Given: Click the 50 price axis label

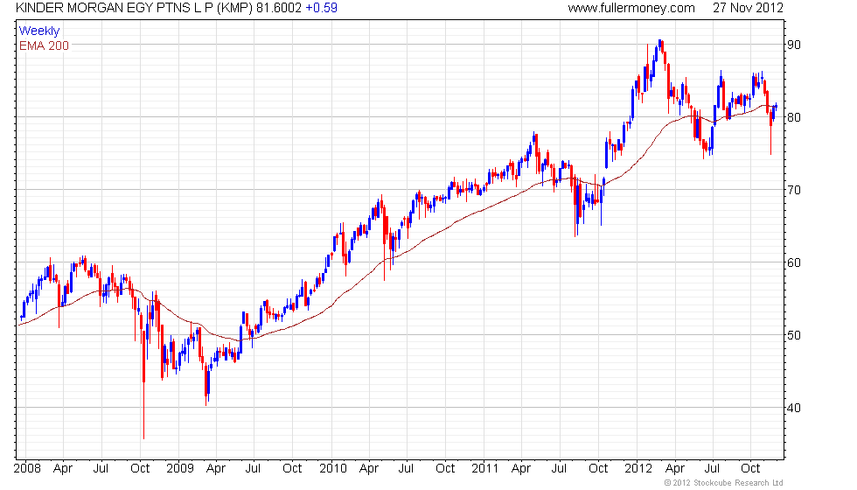Looking at the screenshot, I should point(794,334).
